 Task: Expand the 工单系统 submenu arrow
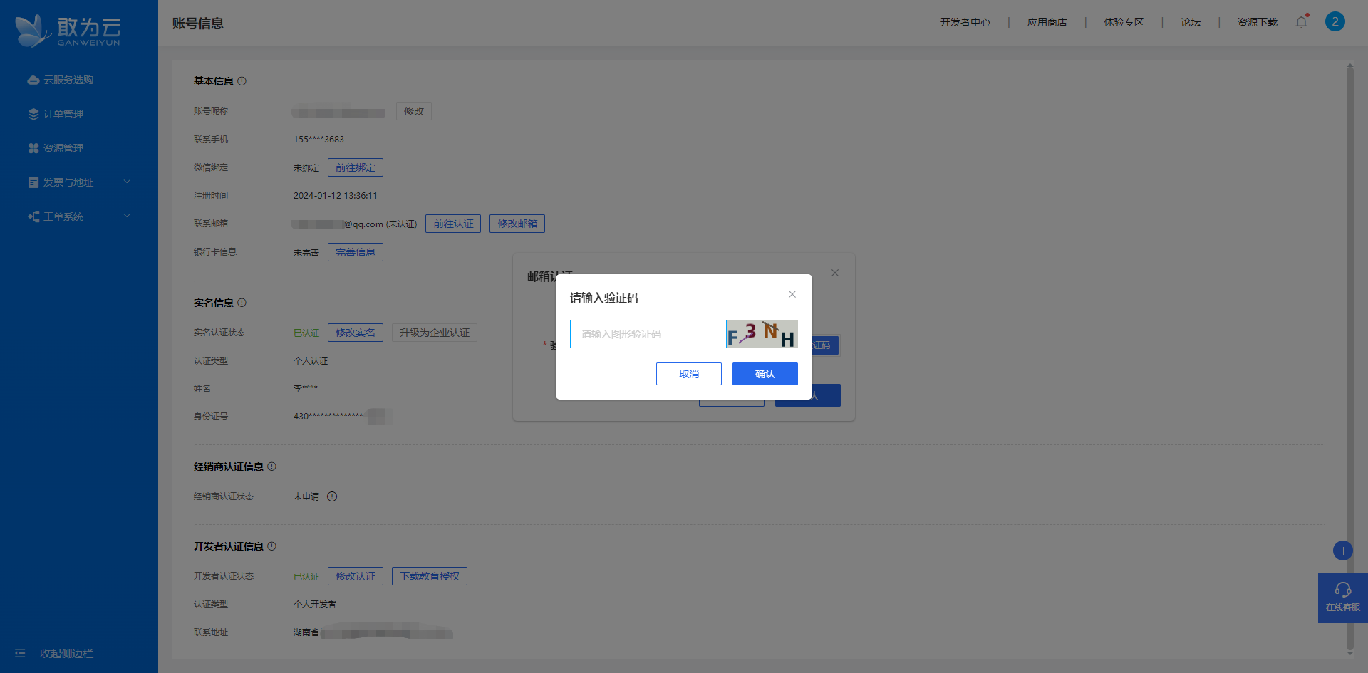(x=127, y=216)
